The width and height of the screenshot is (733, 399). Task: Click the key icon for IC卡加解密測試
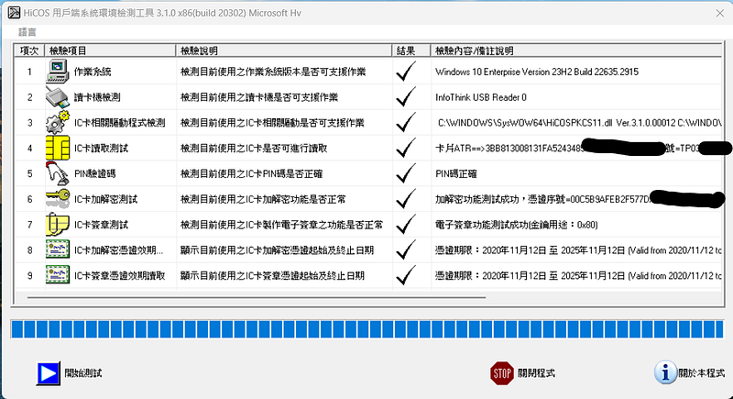[58, 199]
